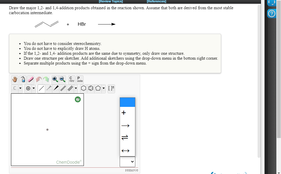The image size is (281, 174).
Task: Select the hand move tool
Action: (15, 79)
